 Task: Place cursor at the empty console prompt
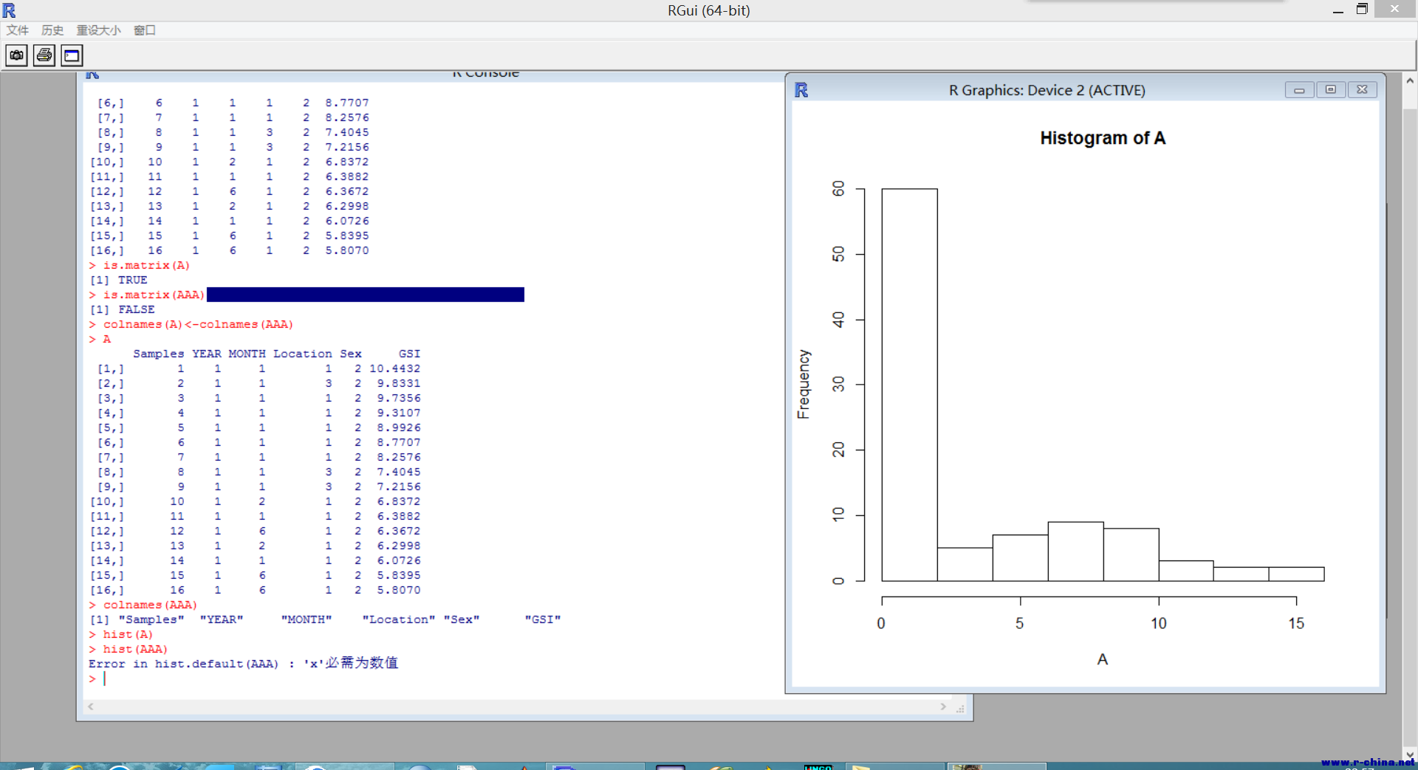105,678
